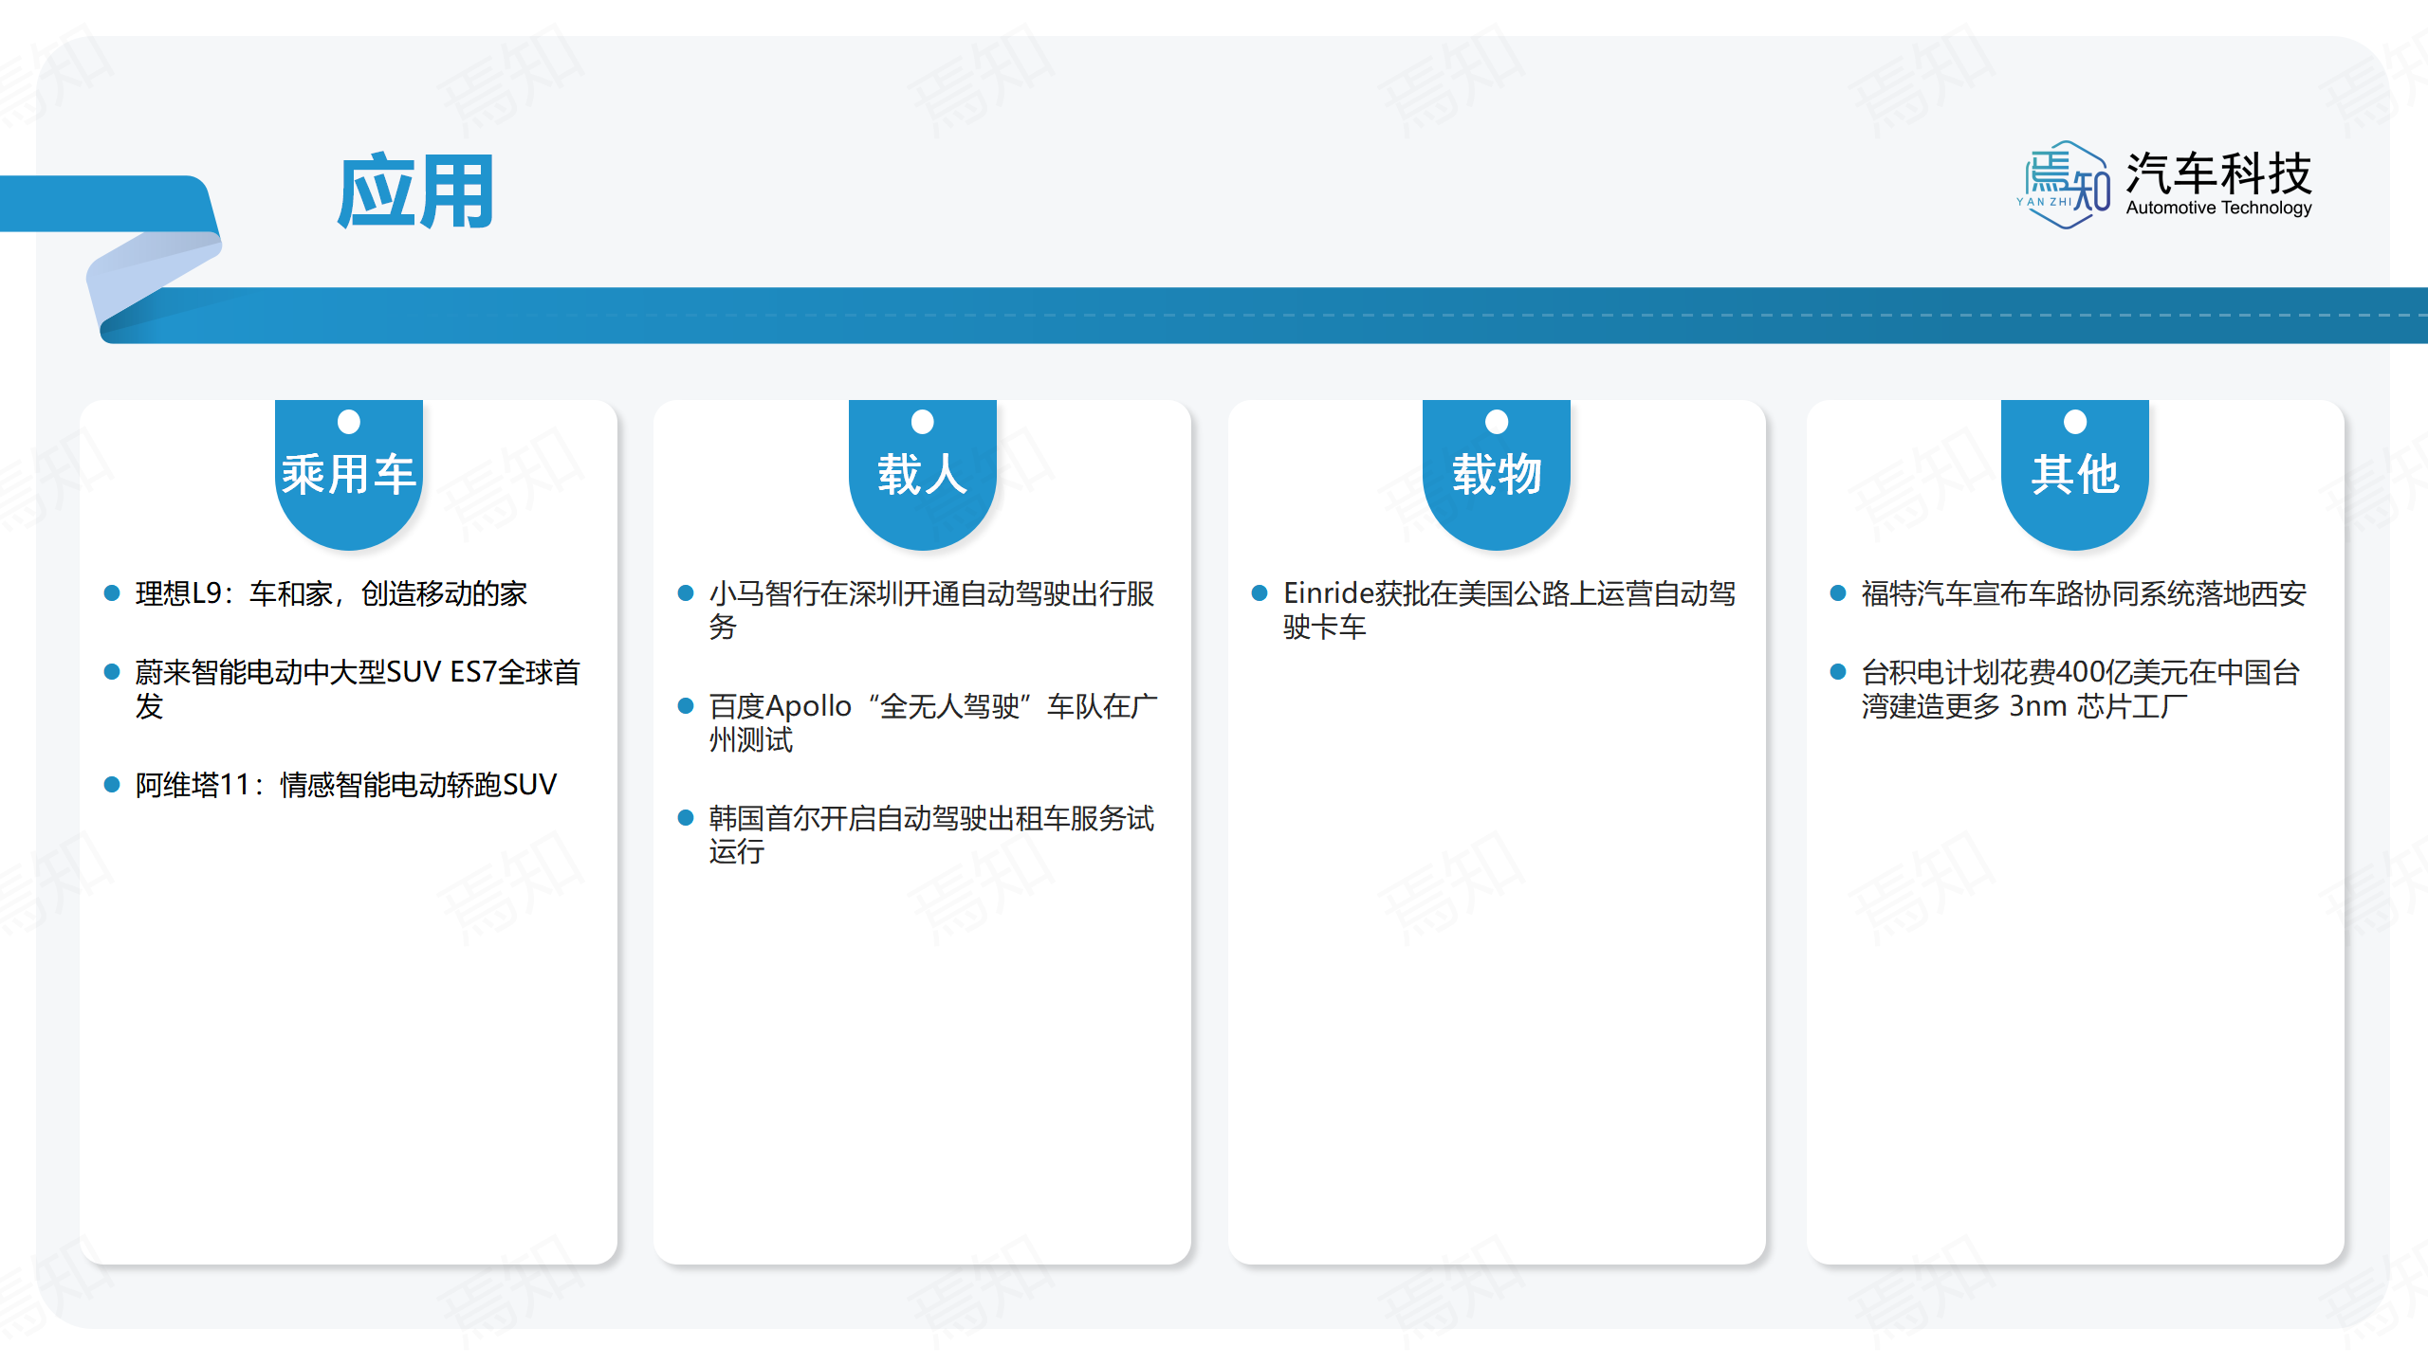Click the 韩国首尔 自动驾驶出租车 bullet text
This screenshot has width=2428, height=1365.
931,835
